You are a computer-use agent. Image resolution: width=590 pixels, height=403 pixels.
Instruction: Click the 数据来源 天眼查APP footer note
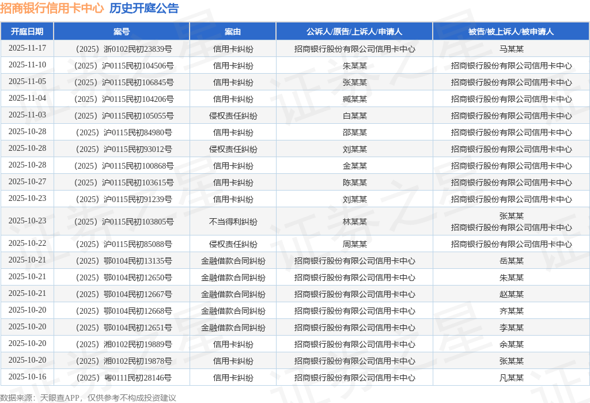click(88, 398)
